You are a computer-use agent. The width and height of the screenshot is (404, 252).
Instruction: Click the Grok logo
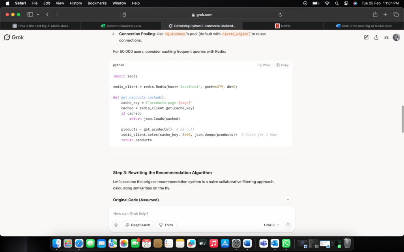(14, 37)
